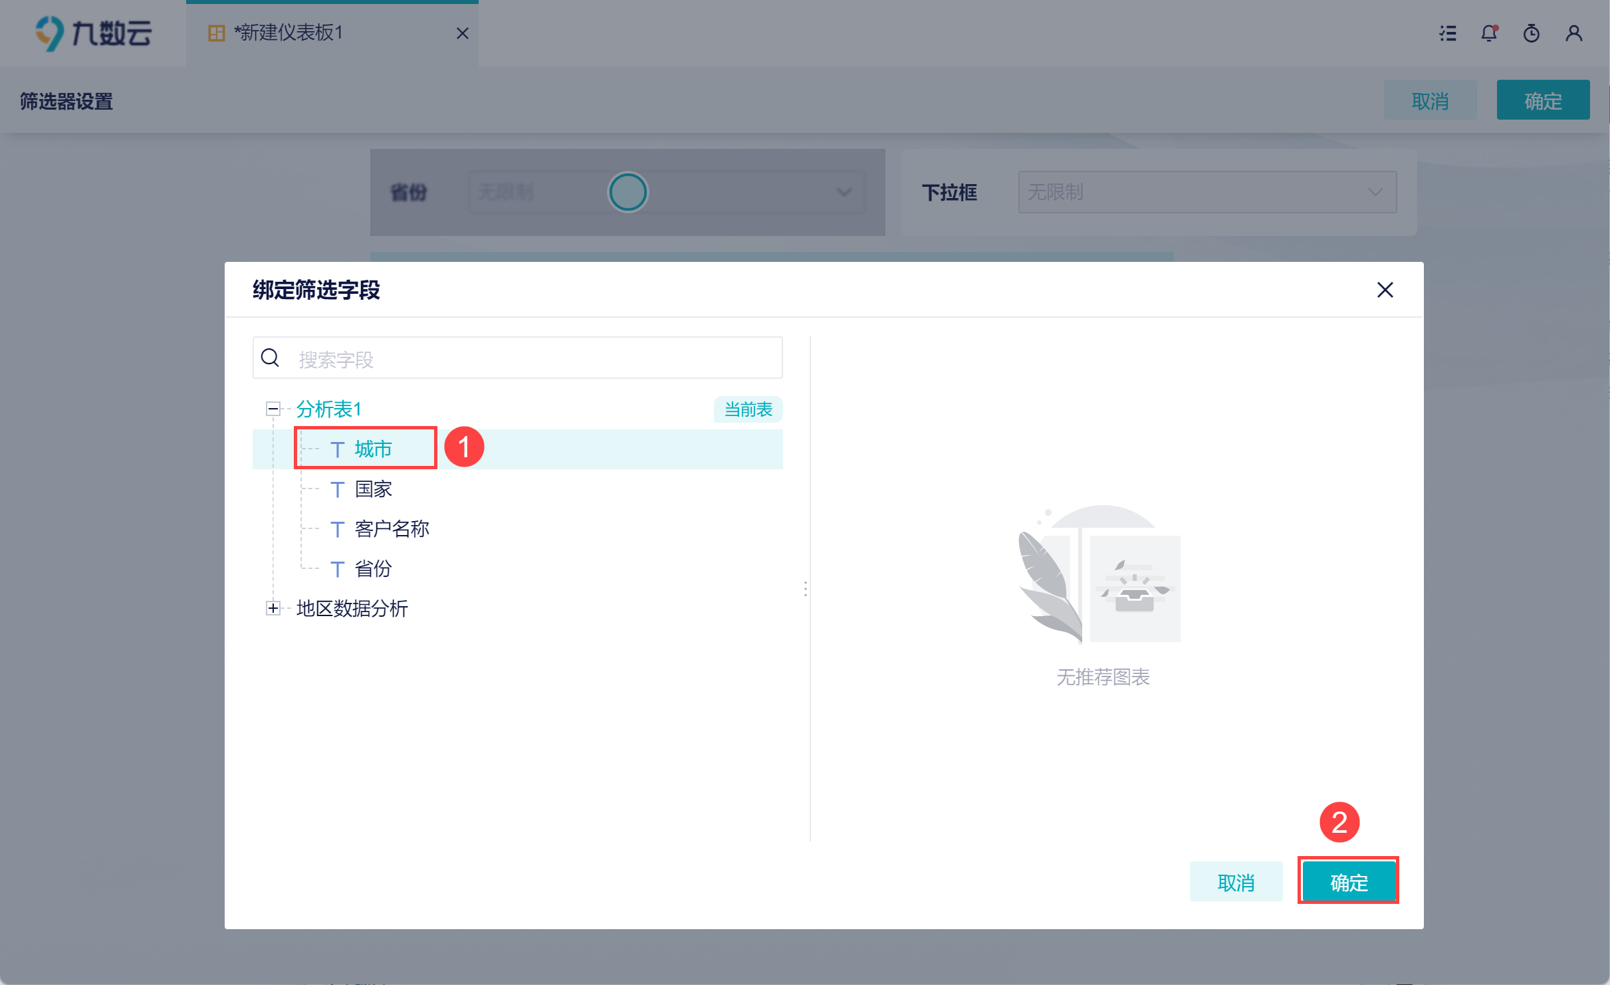This screenshot has width=1610, height=985.
Task: Click the task list icon in header
Action: click(x=1448, y=33)
